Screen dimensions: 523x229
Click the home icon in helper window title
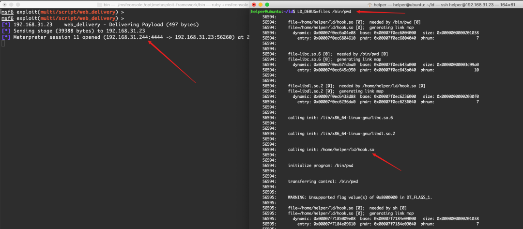coord(369,5)
